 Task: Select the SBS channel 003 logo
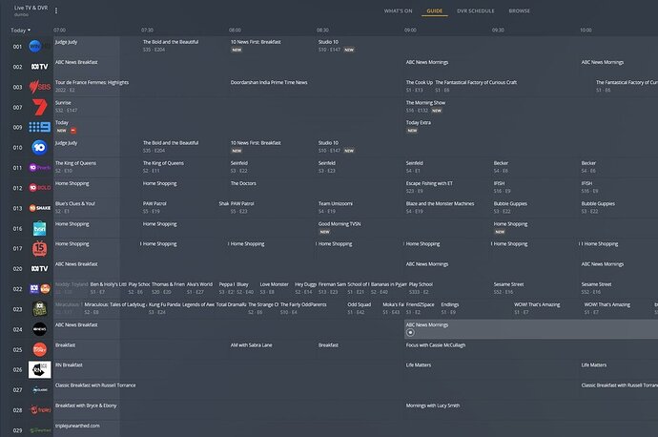point(39,87)
